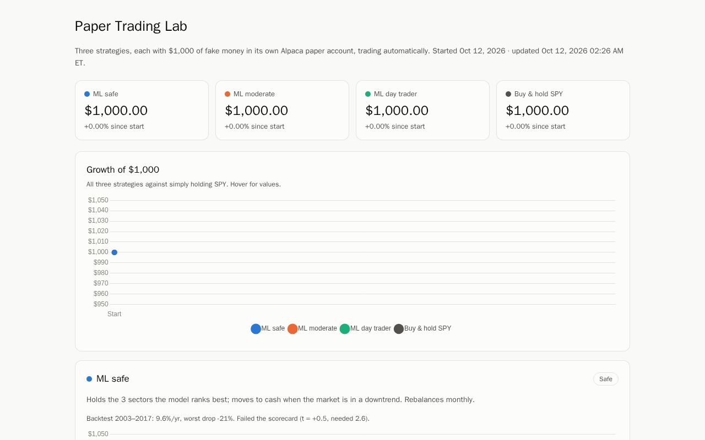Click the 'Holds the 3 sectors' description
Viewport: 705px width, 440px height.
280,400
